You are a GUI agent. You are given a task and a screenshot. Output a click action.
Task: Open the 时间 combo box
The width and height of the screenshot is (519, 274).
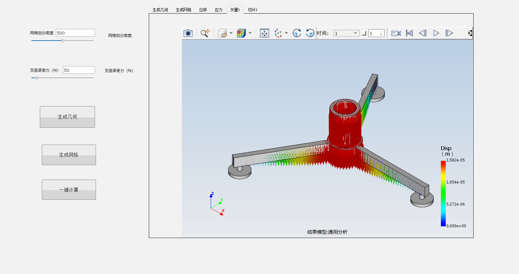pos(346,33)
